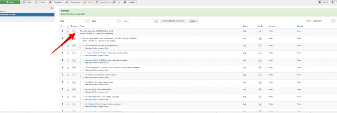Click the magnifying glass search button
The height and width of the screenshot is (113, 337).
pyautogui.click(x=156, y=21)
